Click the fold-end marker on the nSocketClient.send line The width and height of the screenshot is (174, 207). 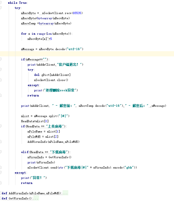1,167
